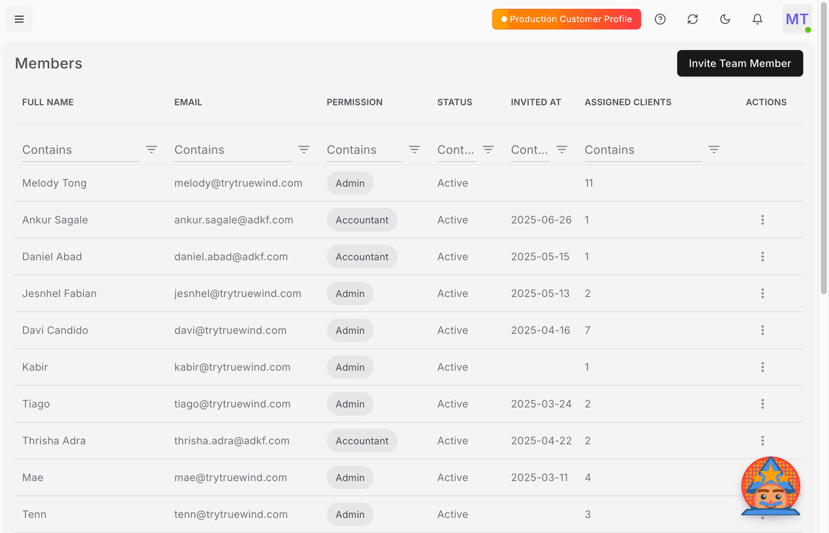The height and width of the screenshot is (533, 829).
Task: Click the wizard mascot image
Action: 770,486
